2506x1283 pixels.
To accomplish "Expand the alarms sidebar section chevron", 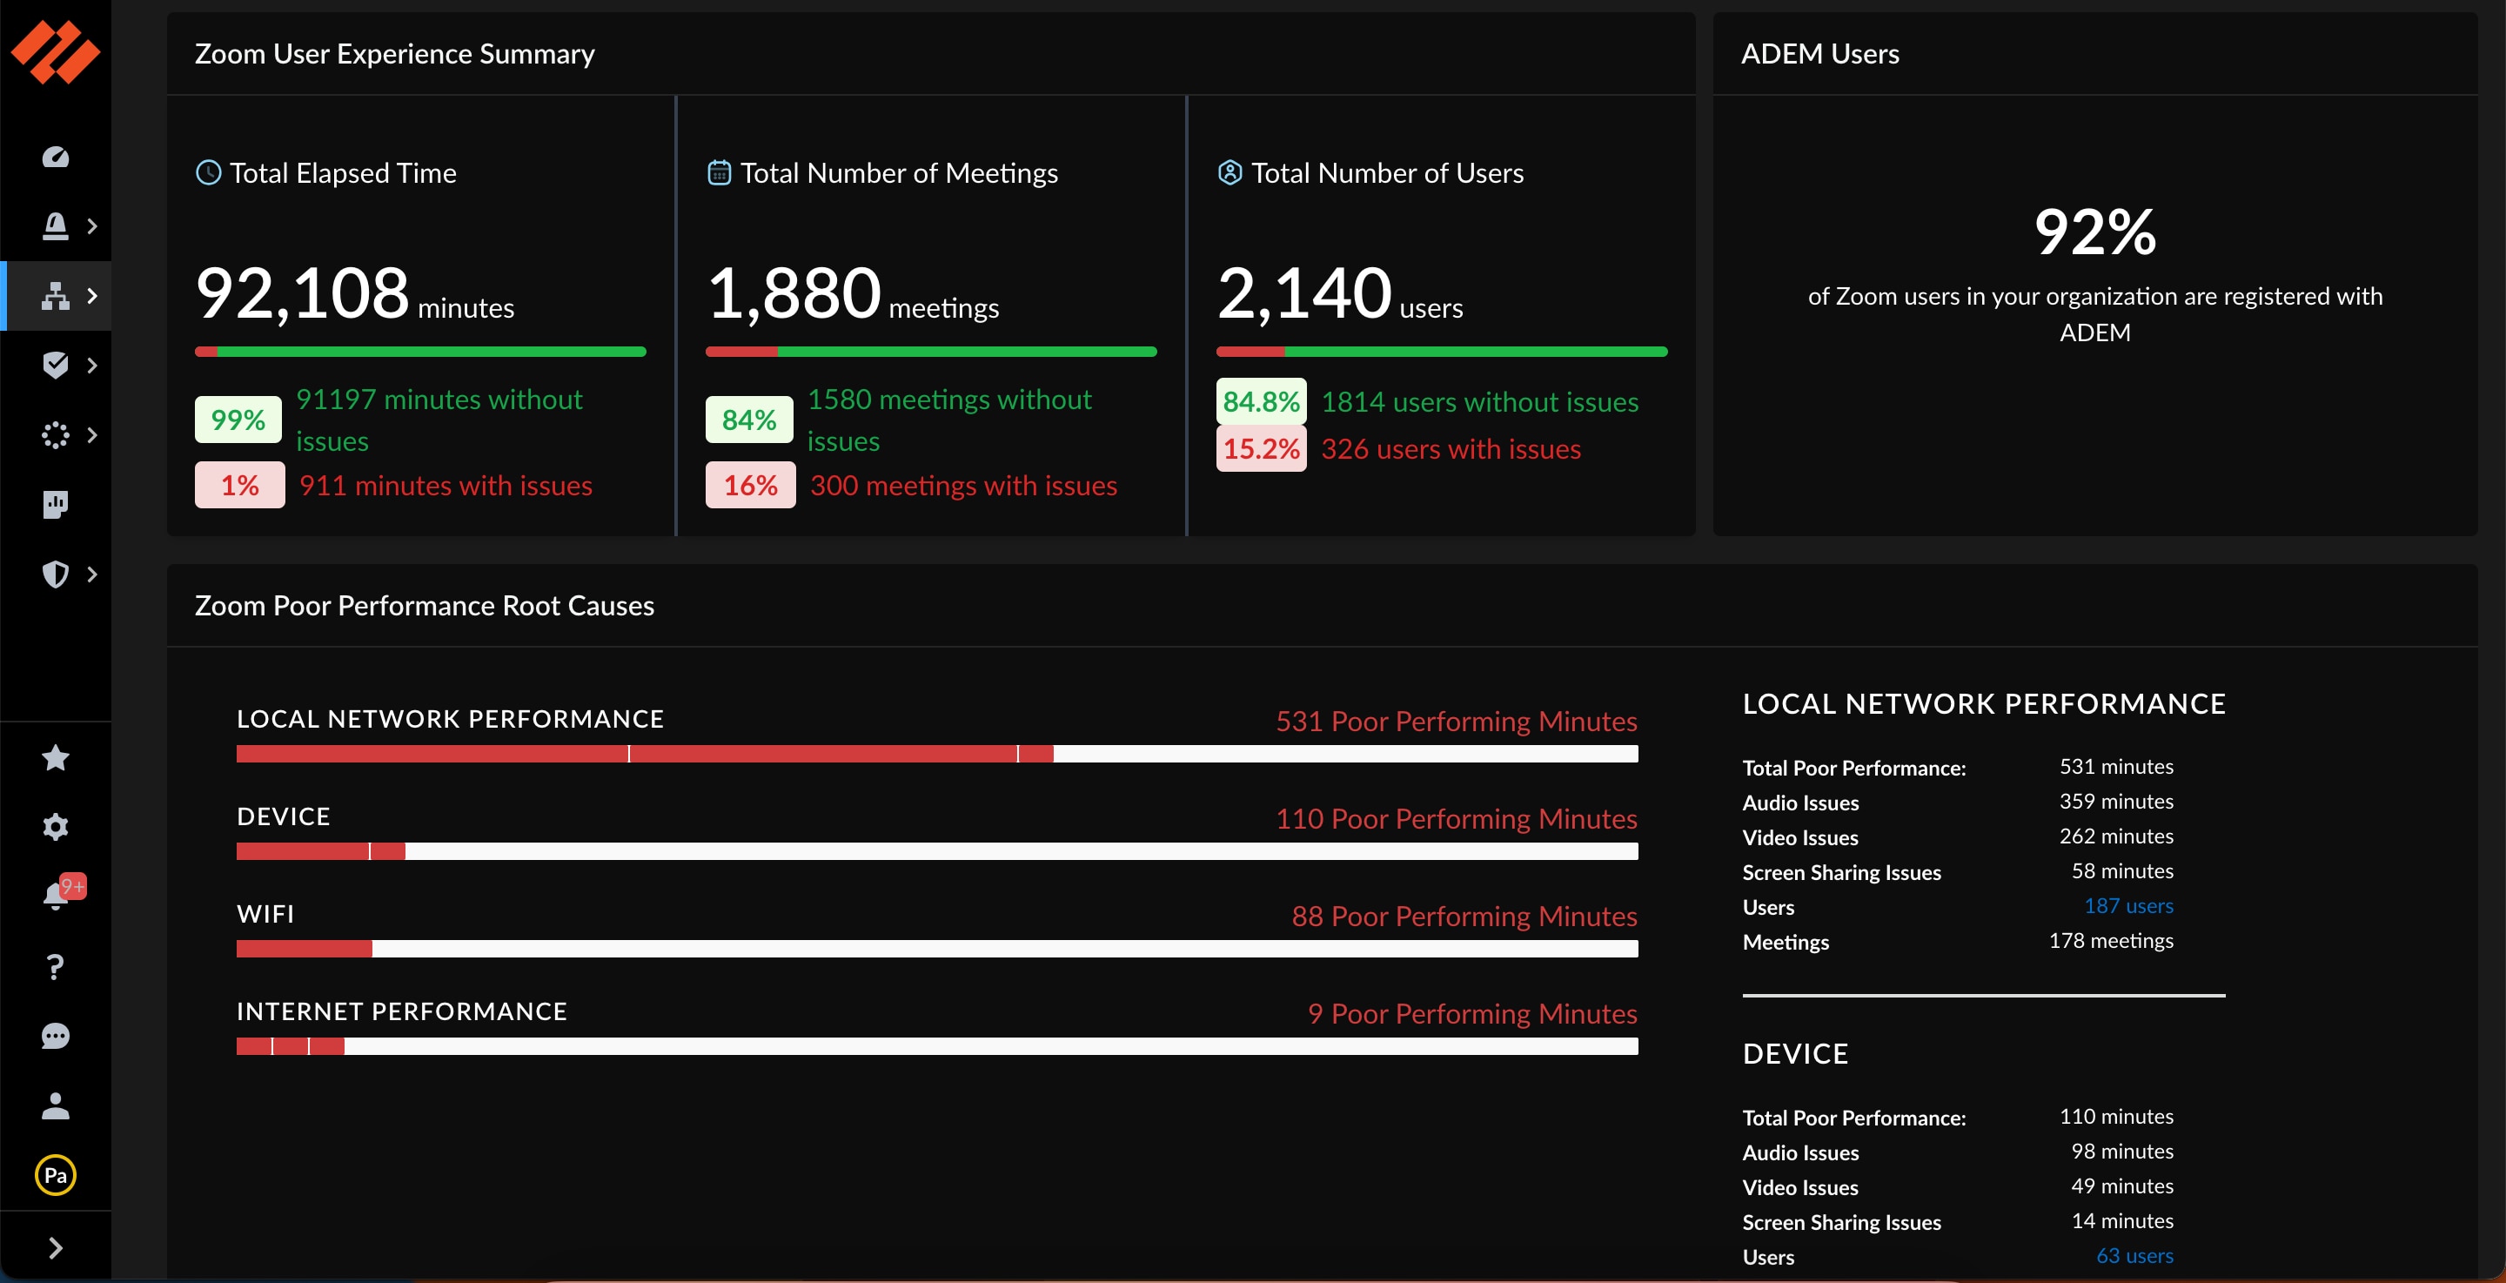I will (93, 225).
